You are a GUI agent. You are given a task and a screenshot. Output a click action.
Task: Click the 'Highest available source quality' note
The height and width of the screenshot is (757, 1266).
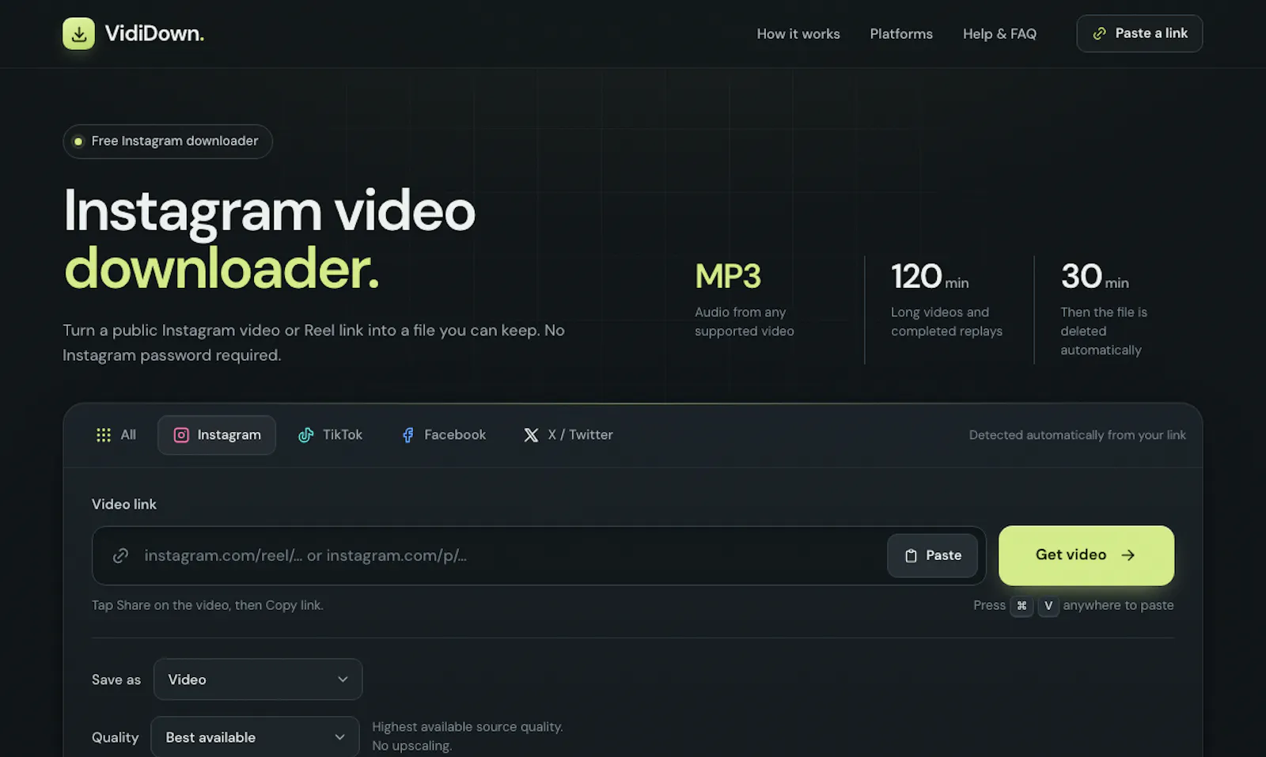click(x=468, y=736)
